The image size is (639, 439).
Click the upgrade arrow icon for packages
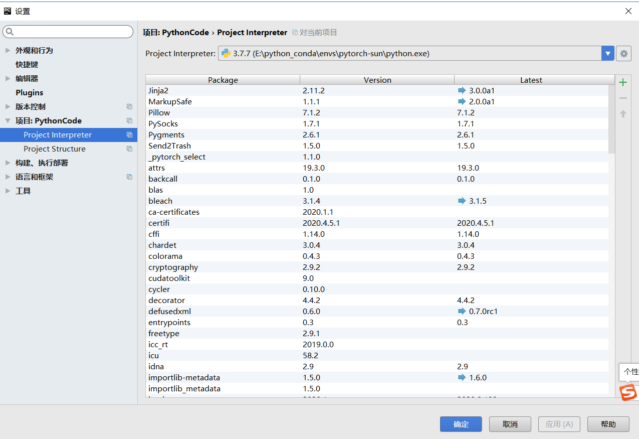(x=623, y=113)
